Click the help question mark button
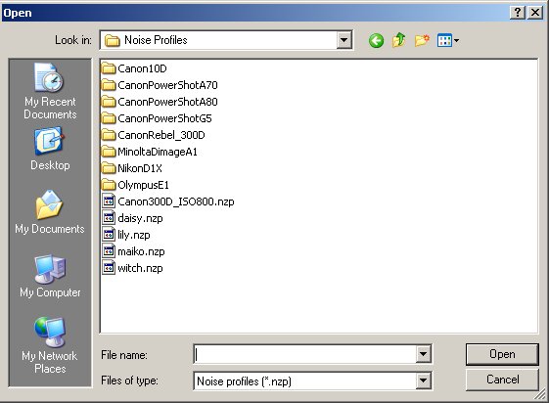549x403 pixels. click(x=517, y=13)
